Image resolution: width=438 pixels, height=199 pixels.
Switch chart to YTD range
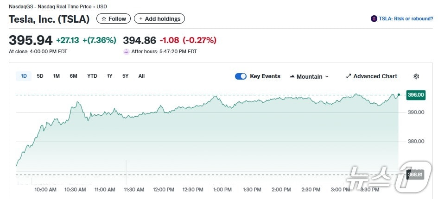coord(92,76)
